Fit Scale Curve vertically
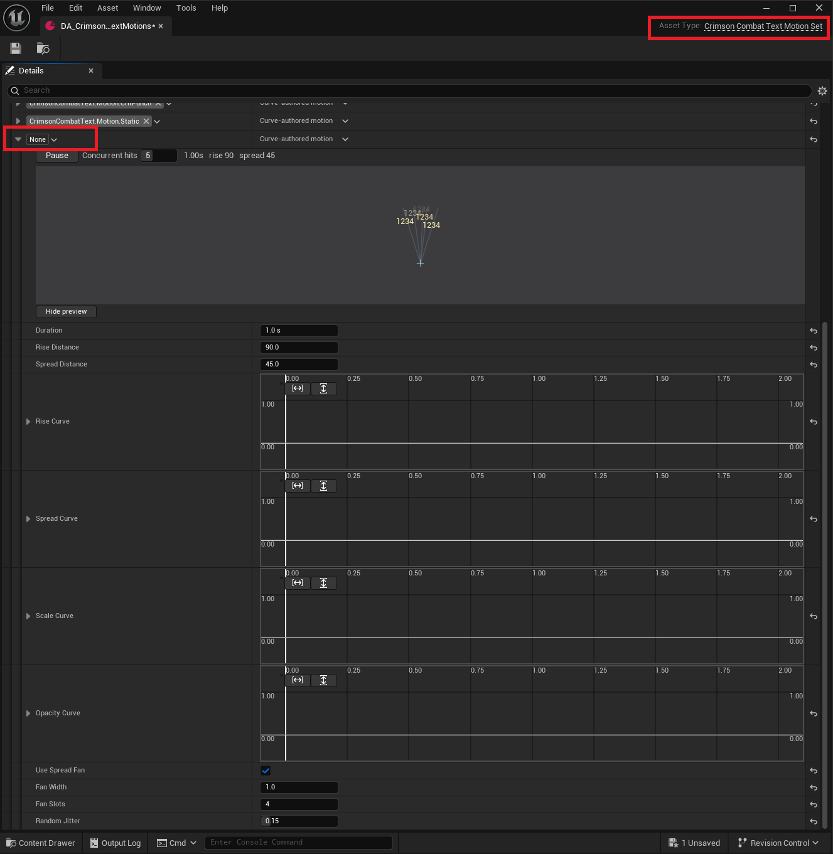Viewport: 833px width, 854px height. click(x=324, y=583)
